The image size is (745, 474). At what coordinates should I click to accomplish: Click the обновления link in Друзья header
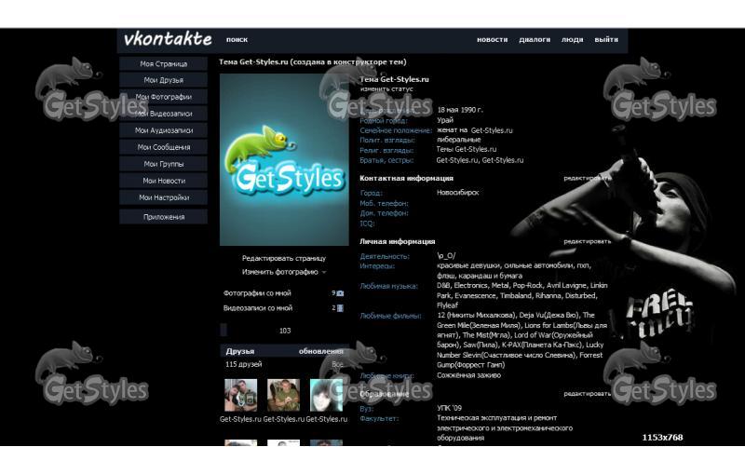click(320, 351)
